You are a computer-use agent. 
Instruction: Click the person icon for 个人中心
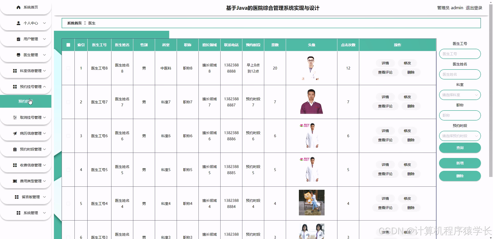18,23
